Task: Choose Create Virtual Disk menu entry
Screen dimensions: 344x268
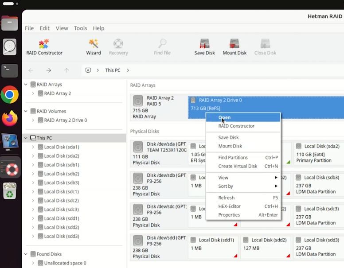Action: pyautogui.click(x=243, y=166)
